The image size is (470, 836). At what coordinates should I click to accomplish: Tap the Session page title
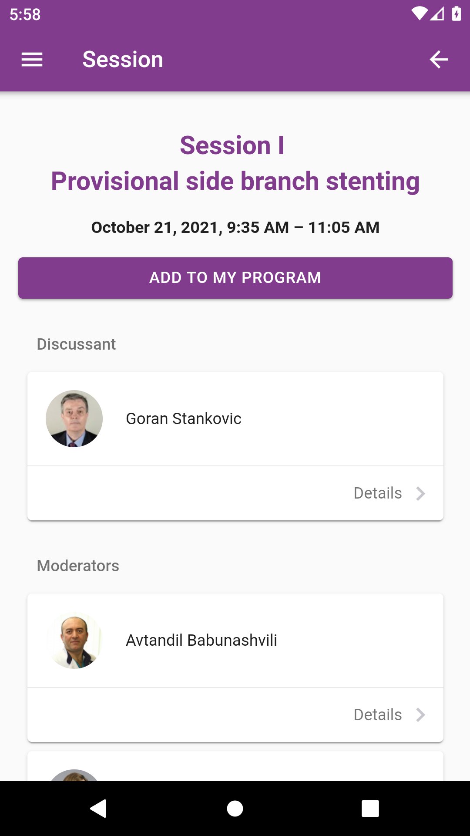coord(123,60)
